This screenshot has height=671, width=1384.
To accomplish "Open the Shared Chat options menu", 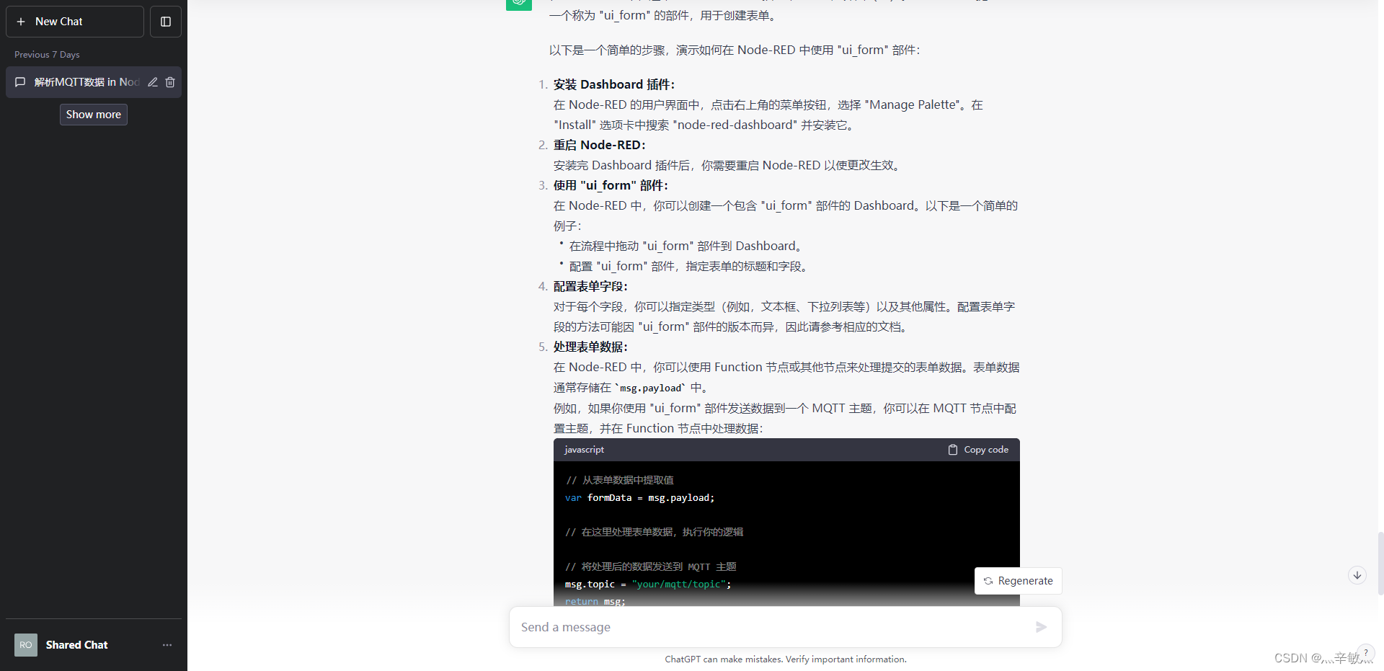I will point(167,645).
